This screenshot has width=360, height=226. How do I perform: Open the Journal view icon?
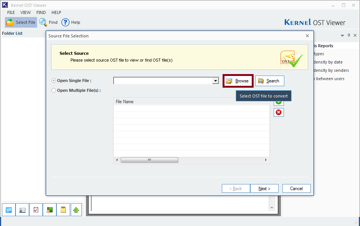[49, 210]
